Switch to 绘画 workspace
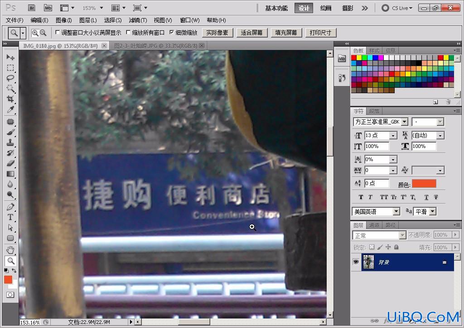The height and width of the screenshot is (328, 464). [x=325, y=8]
